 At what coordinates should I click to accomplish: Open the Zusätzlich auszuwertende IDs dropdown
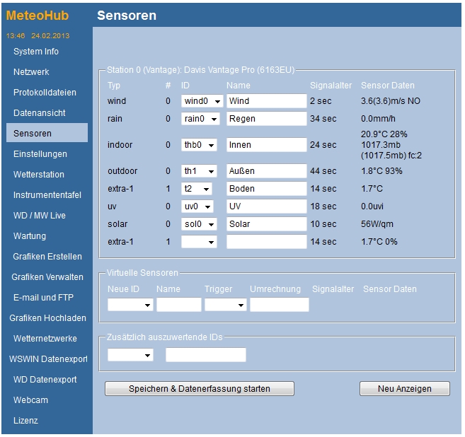[130, 355]
